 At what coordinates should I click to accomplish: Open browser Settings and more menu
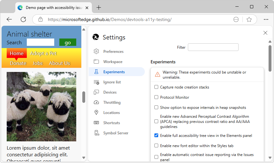(266, 19)
